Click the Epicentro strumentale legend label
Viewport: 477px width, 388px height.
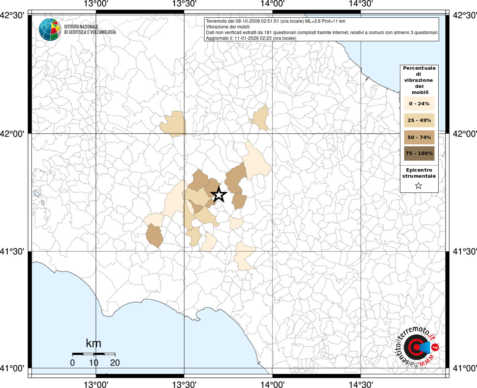pos(419,173)
